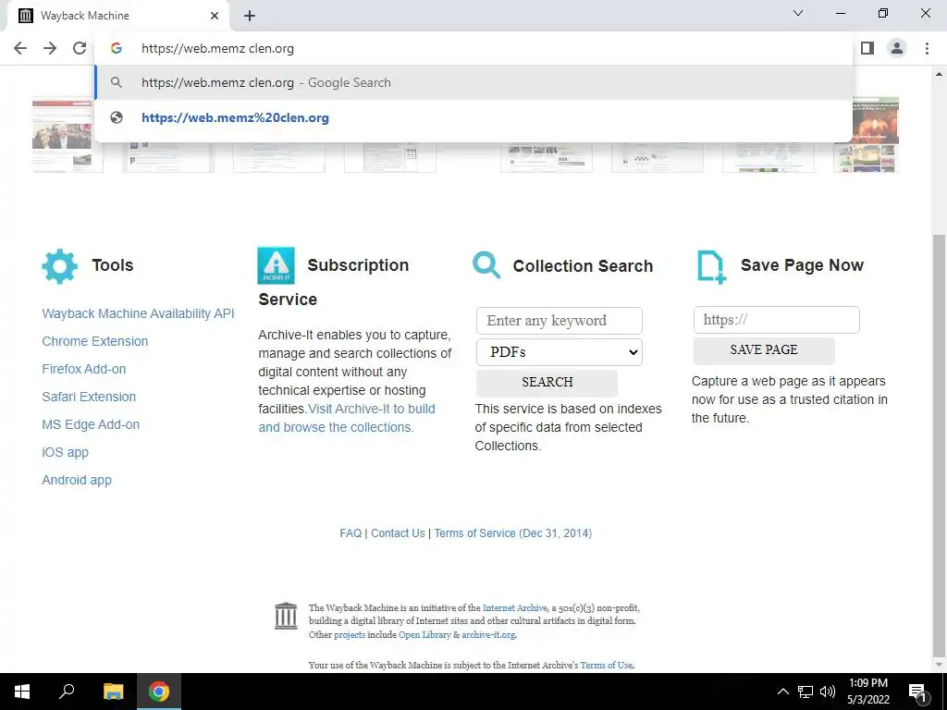Click the Chrome taskbar icon
947x710 pixels.
(x=159, y=692)
